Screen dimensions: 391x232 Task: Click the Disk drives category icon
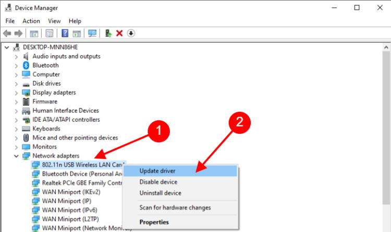point(26,85)
